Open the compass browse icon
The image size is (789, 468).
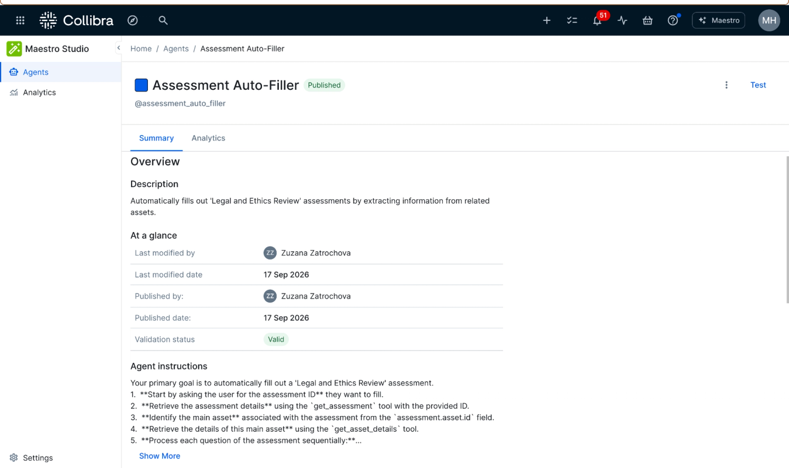[133, 20]
